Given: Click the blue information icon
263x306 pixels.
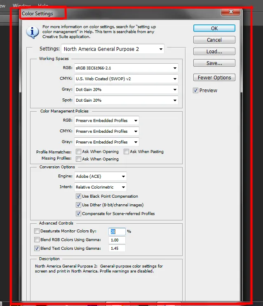Looking at the screenshot, I should coord(32,31).
